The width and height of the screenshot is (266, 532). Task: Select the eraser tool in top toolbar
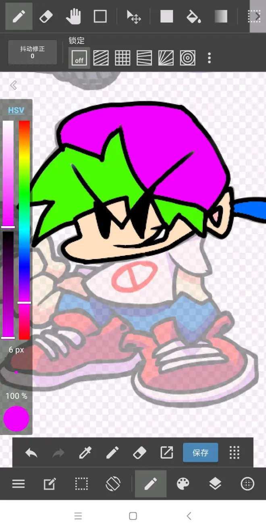point(46,17)
